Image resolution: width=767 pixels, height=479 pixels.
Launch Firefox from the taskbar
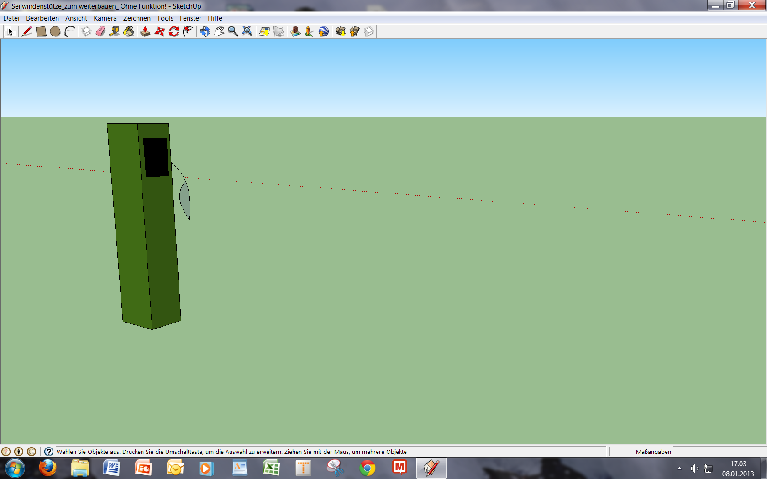[x=47, y=468]
